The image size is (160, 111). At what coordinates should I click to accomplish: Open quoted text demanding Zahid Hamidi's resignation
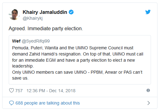(46, 54)
